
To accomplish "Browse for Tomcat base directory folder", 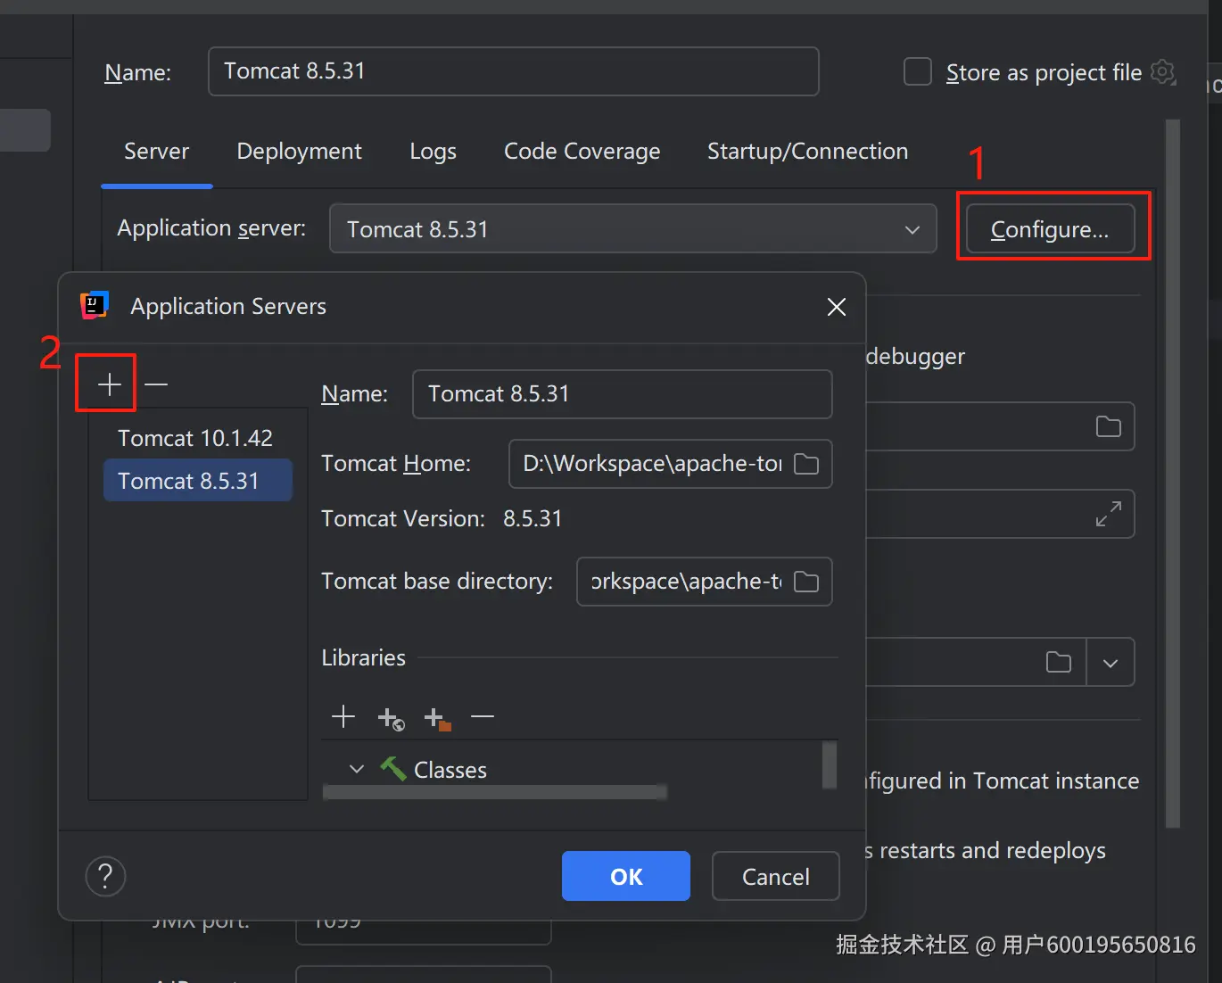I will pyautogui.click(x=806, y=582).
